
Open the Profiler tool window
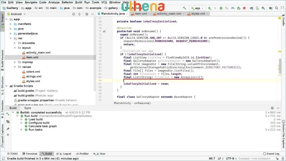(x=82, y=154)
